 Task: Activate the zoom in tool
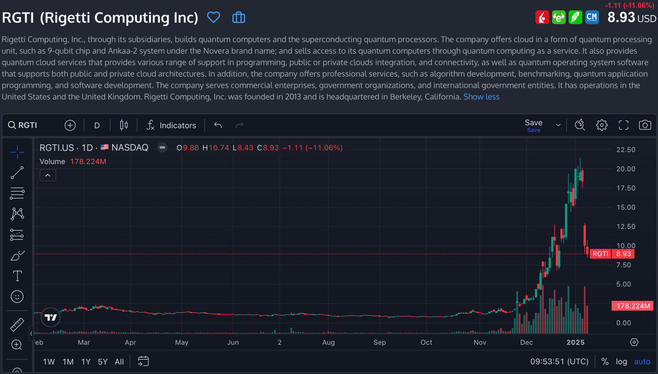pyautogui.click(x=17, y=345)
